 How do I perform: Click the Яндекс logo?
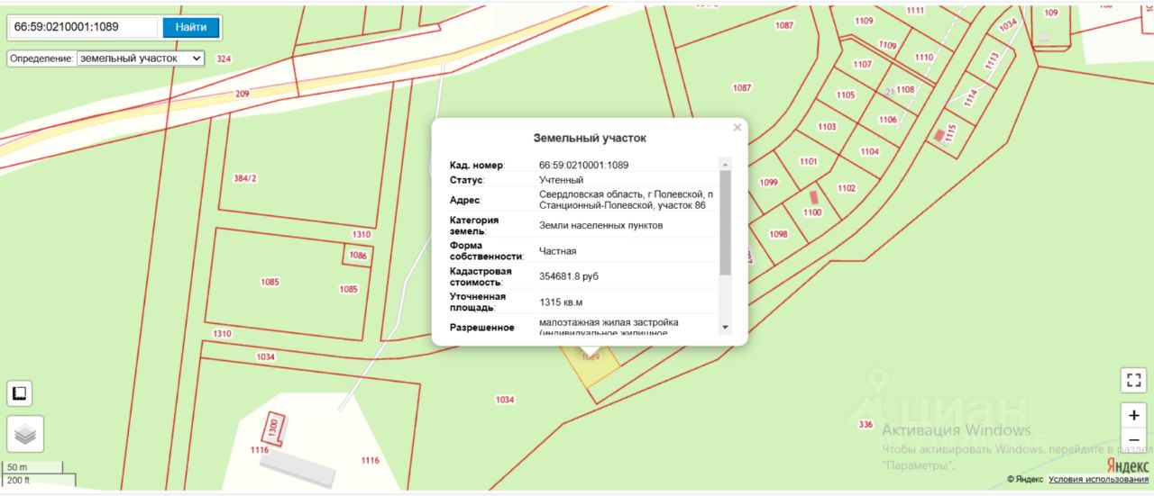point(1127,464)
